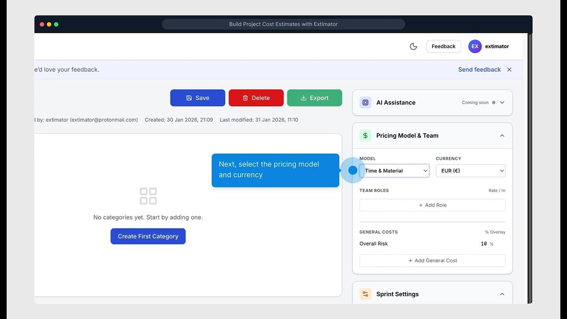Save the estimate

click(x=198, y=98)
